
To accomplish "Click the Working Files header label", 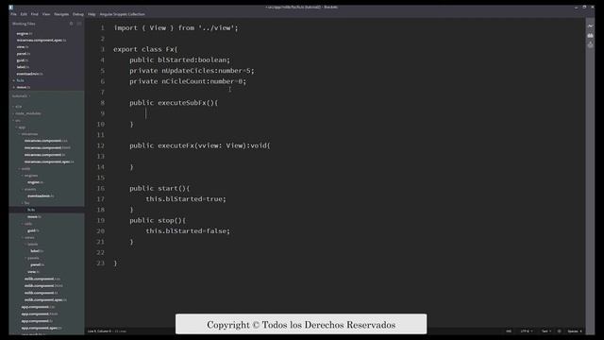I will (x=24, y=24).
